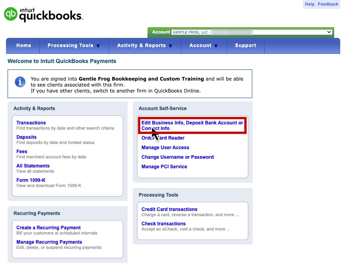
Task: Click the 'Processing Tools' panel heading text
Action: (158, 195)
